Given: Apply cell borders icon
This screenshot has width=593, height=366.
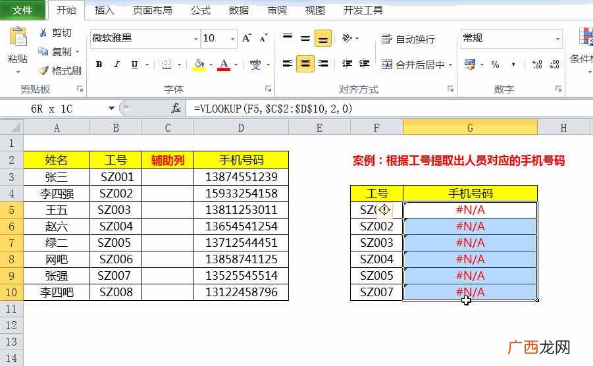Looking at the screenshot, I should (x=167, y=65).
